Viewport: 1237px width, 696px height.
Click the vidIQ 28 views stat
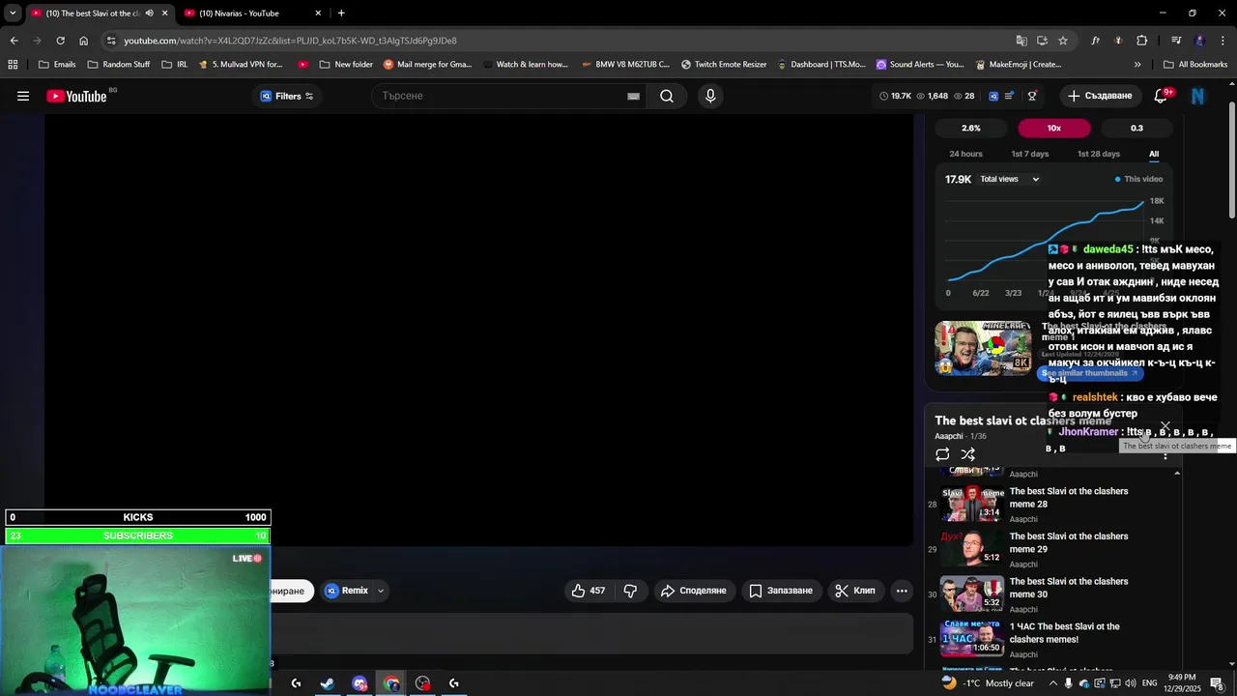coord(964,96)
